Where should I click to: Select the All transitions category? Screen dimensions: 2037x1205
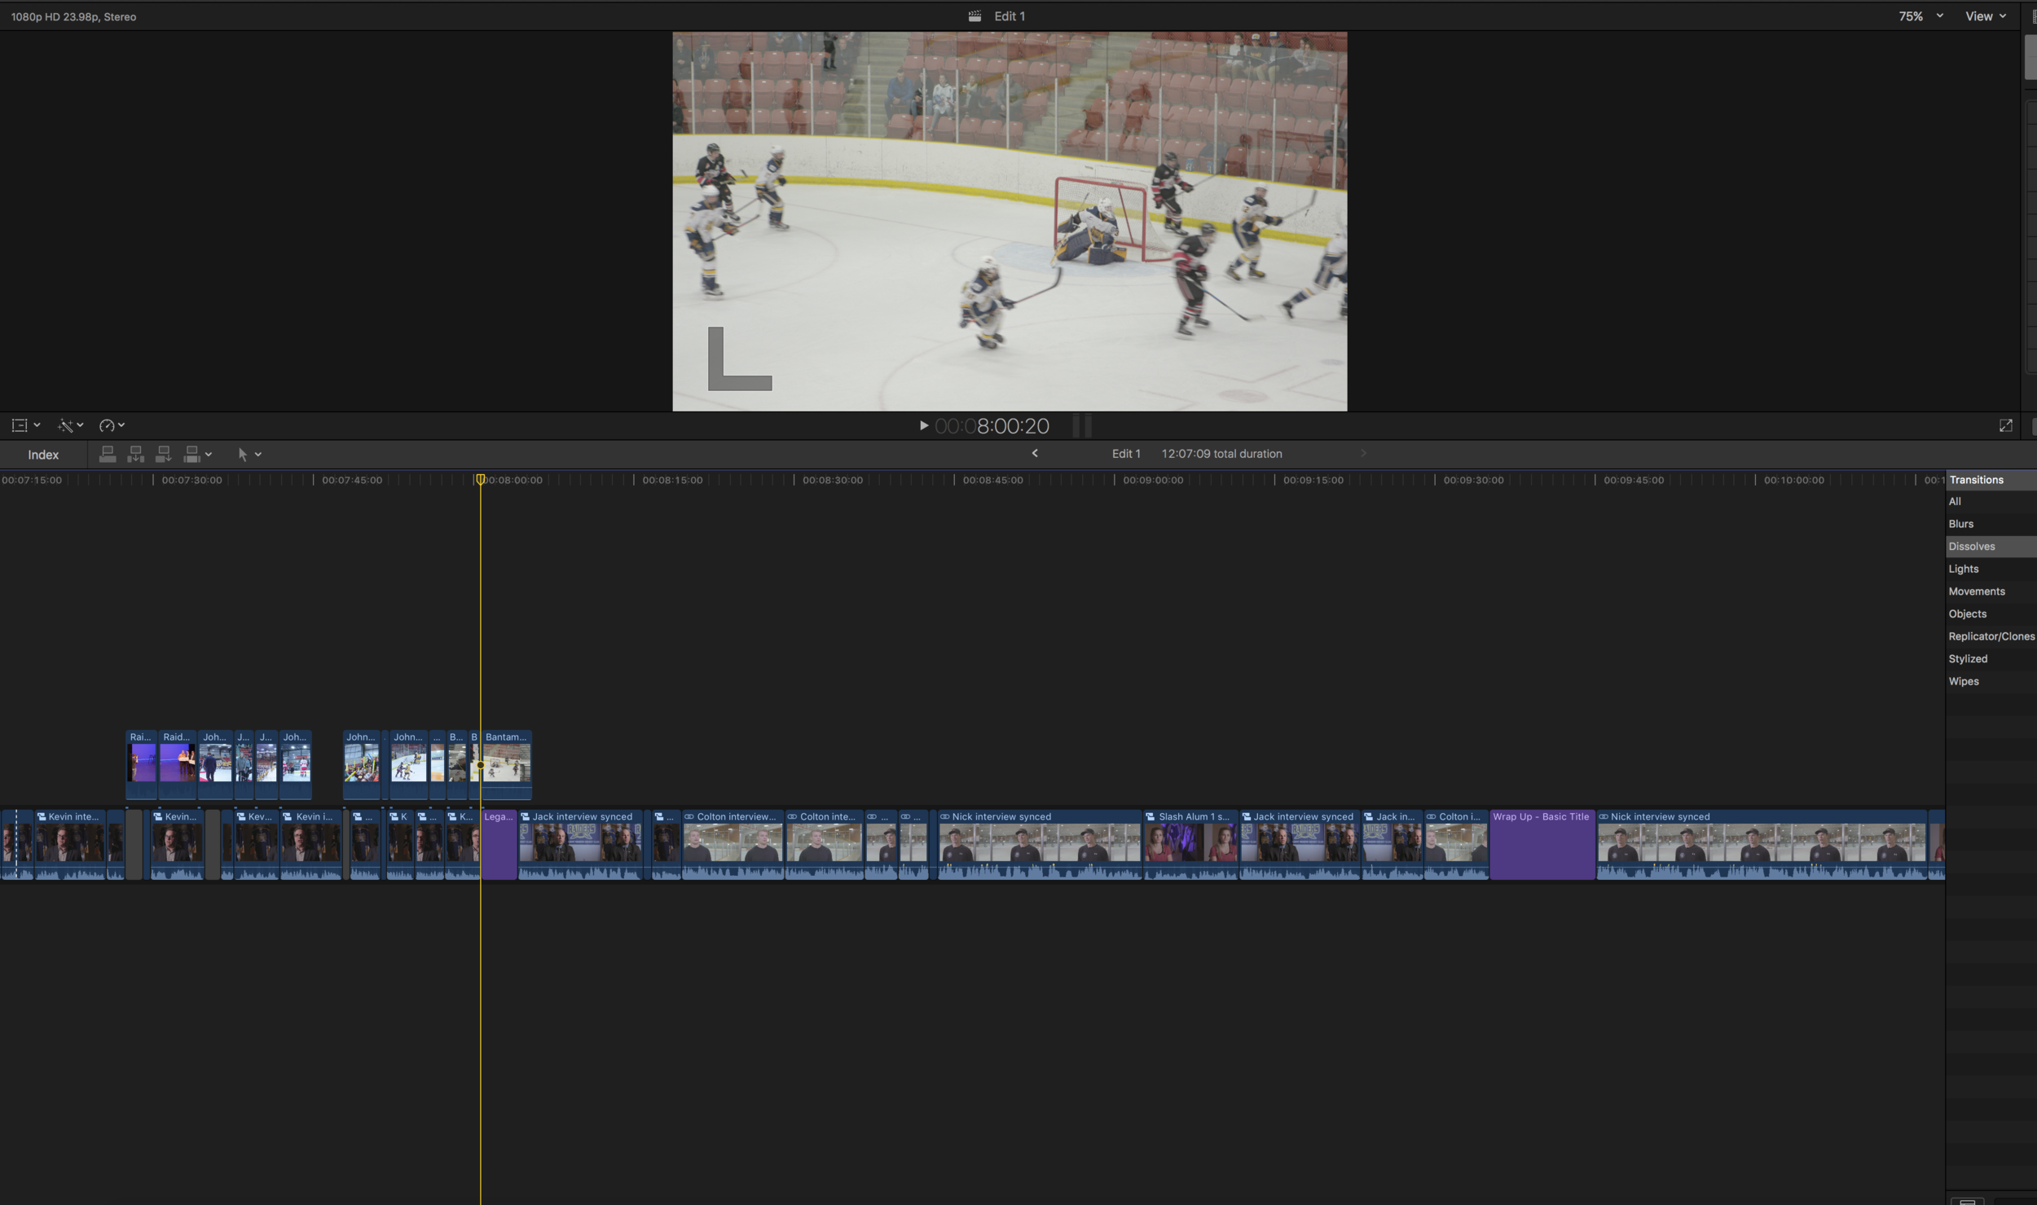1991,501
